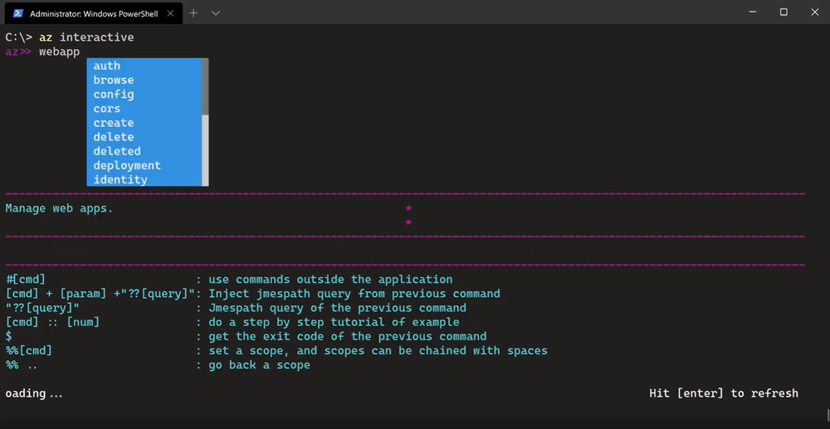Viewport: 830px width, 429px height.
Task: Maximize the terminal window
Action: click(x=783, y=12)
